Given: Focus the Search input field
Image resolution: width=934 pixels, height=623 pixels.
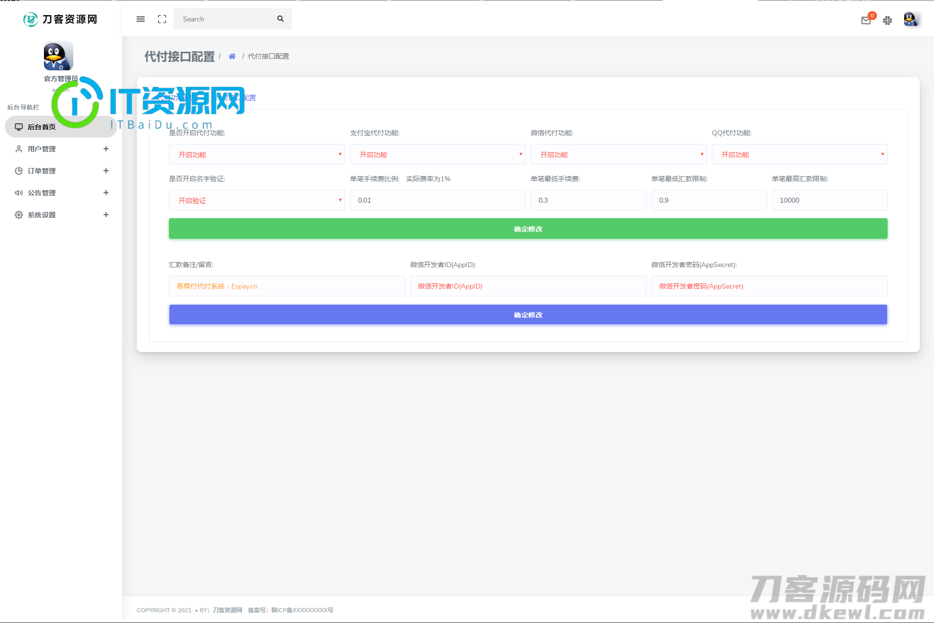Looking at the screenshot, I should (x=225, y=19).
